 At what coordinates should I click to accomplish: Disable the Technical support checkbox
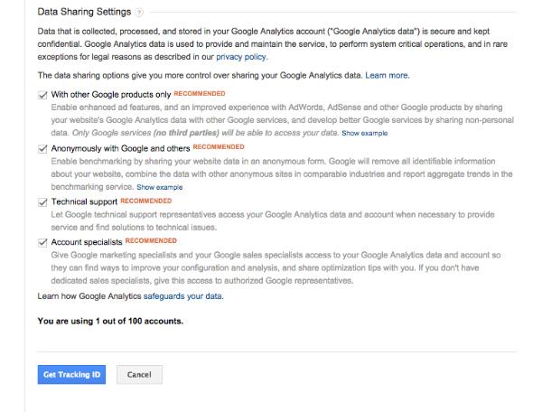[42, 202]
